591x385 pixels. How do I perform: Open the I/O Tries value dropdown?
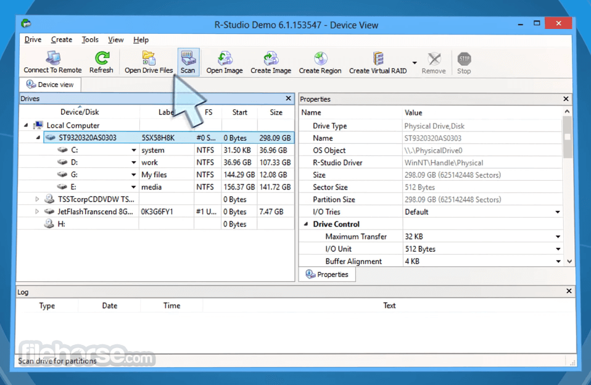click(x=558, y=212)
